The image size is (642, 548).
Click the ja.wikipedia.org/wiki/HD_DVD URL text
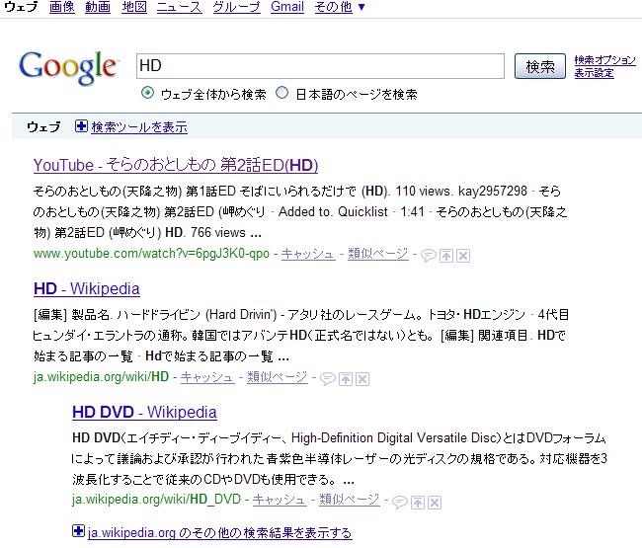click(156, 500)
